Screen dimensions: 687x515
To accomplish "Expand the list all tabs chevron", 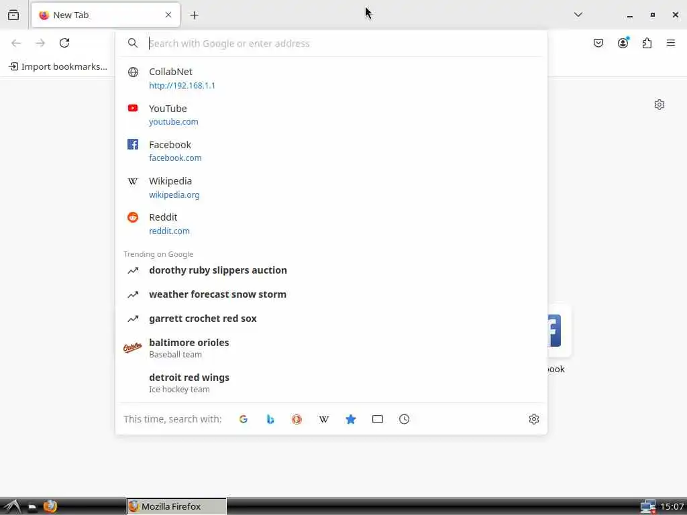I will click(578, 15).
